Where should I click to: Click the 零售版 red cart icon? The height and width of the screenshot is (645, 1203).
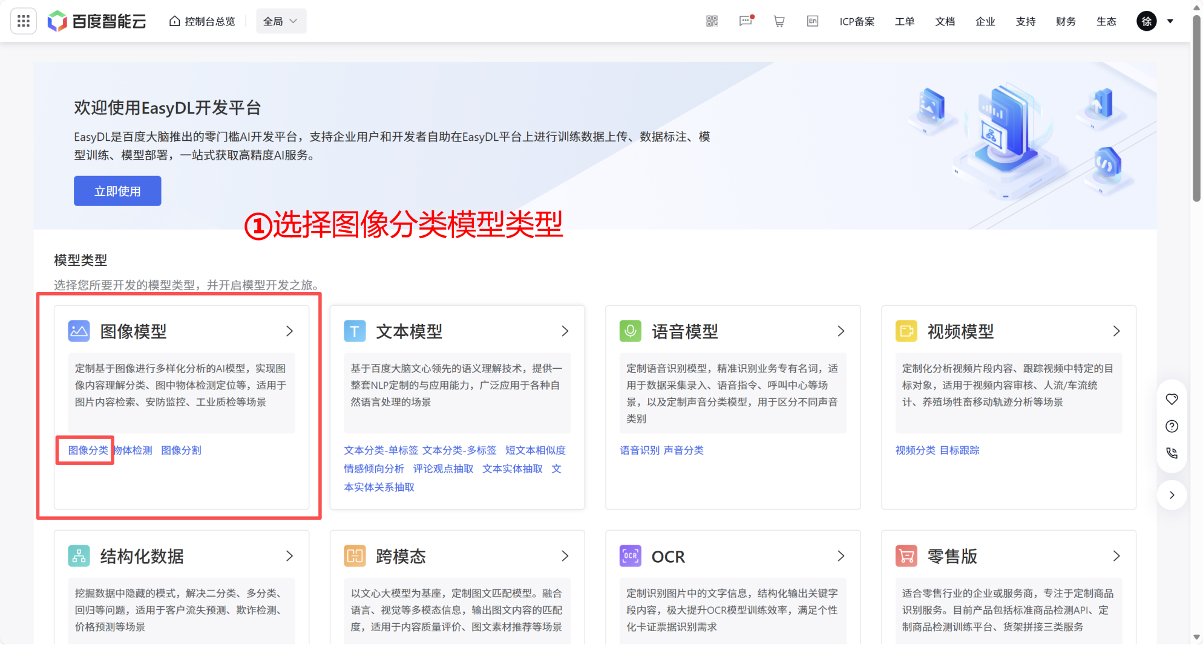[906, 556]
